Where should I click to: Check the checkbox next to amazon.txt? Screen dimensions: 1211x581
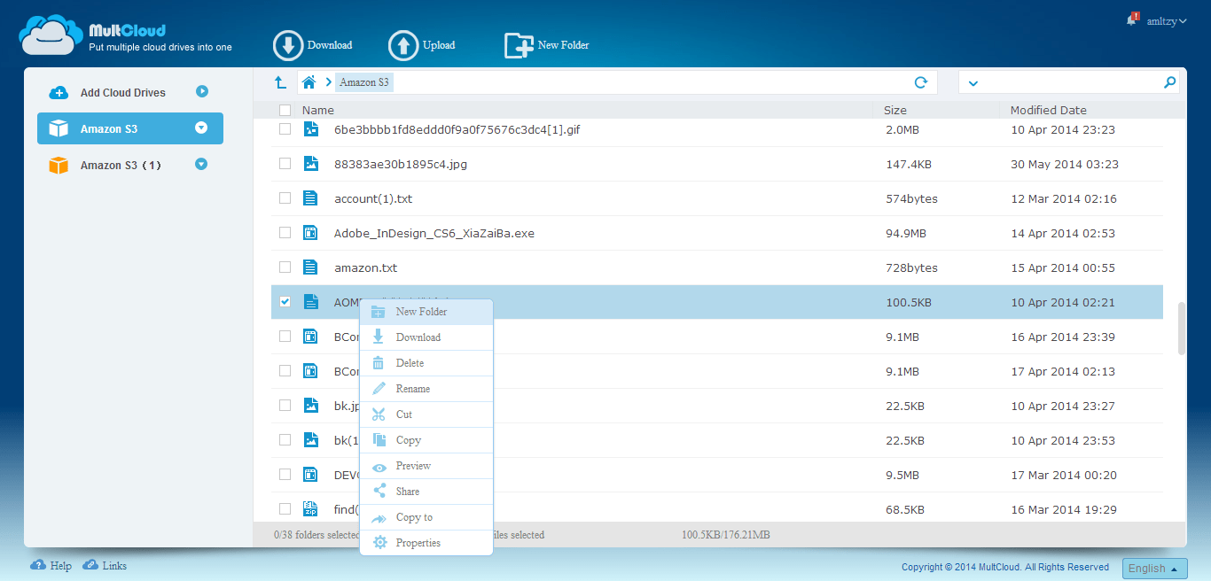tap(285, 267)
